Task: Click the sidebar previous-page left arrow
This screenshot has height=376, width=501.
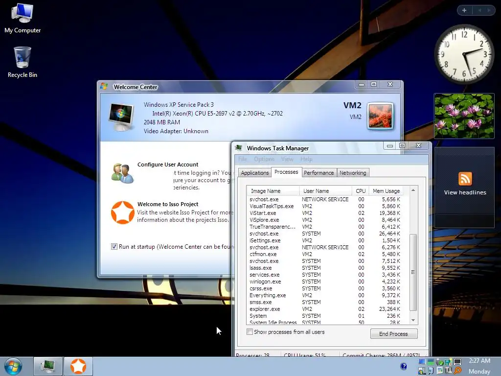Action: [479, 10]
